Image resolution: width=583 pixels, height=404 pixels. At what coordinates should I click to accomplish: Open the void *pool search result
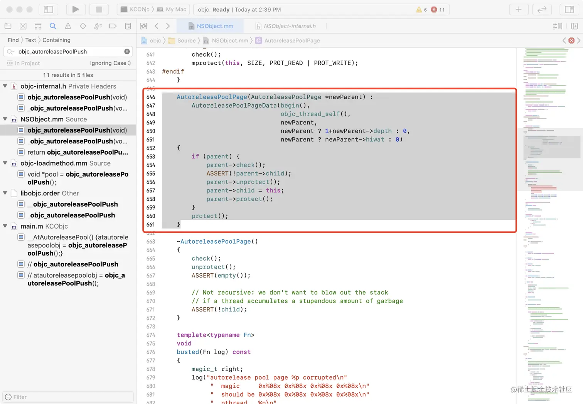77,178
